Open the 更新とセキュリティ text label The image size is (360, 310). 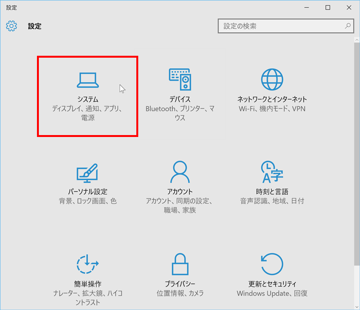click(x=272, y=284)
